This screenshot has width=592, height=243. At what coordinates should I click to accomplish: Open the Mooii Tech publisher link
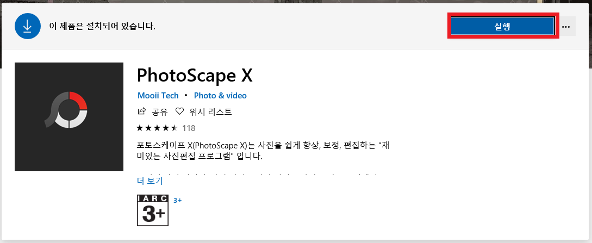[158, 96]
